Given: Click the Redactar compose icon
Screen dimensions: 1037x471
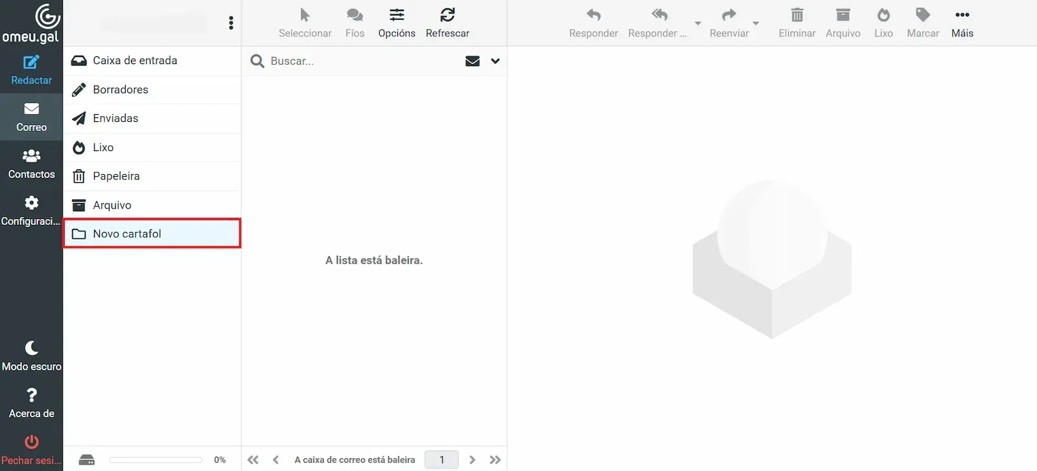Looking at the screenshot, I should (31, 63).
